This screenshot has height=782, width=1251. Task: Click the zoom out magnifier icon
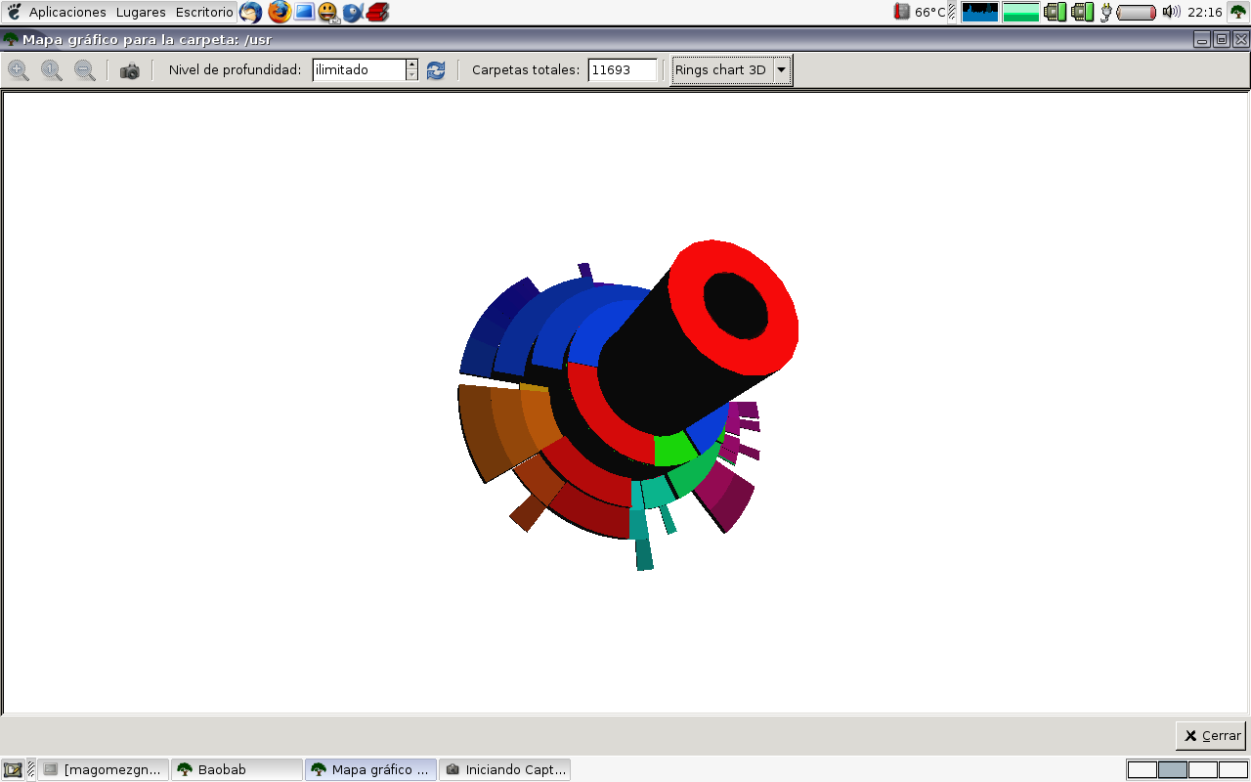(85, 70)
